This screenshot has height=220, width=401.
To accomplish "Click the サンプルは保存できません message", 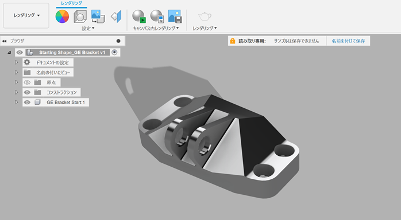I will click(296, 41).
